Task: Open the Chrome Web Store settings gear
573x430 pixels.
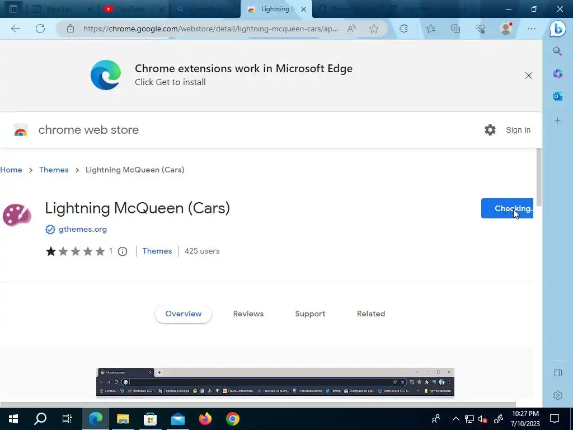Action: click(490, 130)
